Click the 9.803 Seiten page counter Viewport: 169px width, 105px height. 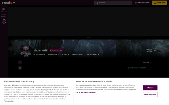149,50
